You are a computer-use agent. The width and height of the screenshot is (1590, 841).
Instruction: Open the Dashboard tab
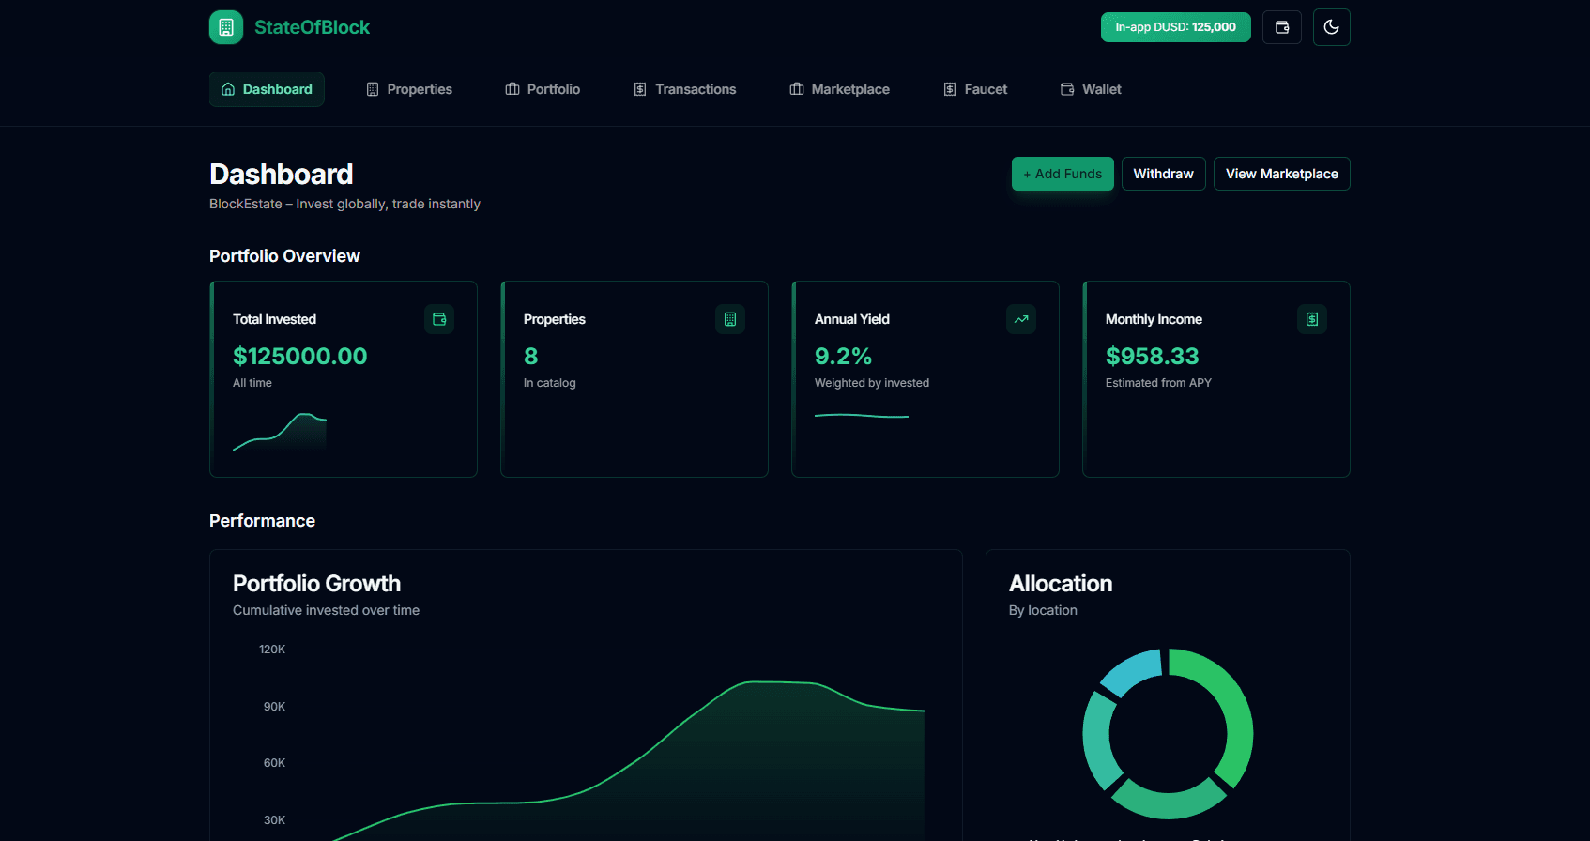tap(267, 89)
